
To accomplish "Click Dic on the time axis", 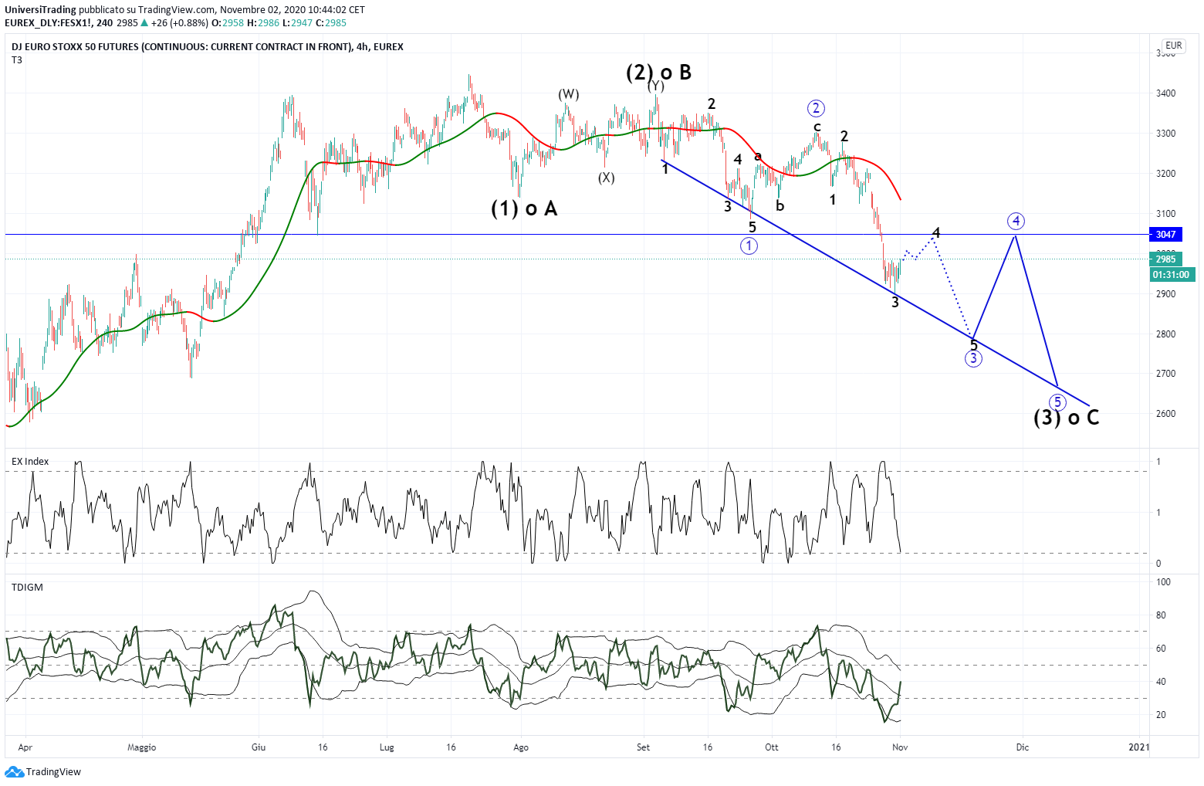I will (x=1023, y=747).
